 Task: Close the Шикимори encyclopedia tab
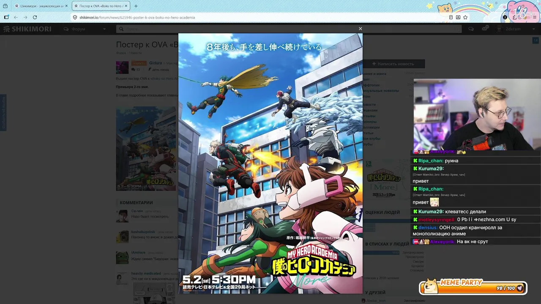click(x=66, y=6)
